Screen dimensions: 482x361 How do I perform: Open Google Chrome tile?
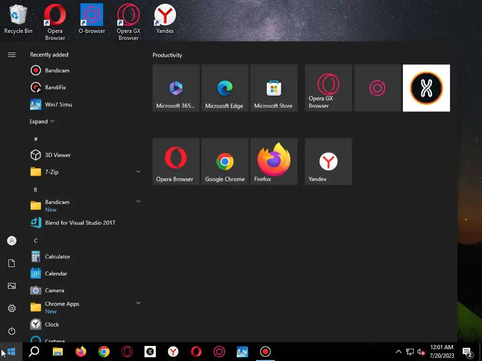pos(225,162)
